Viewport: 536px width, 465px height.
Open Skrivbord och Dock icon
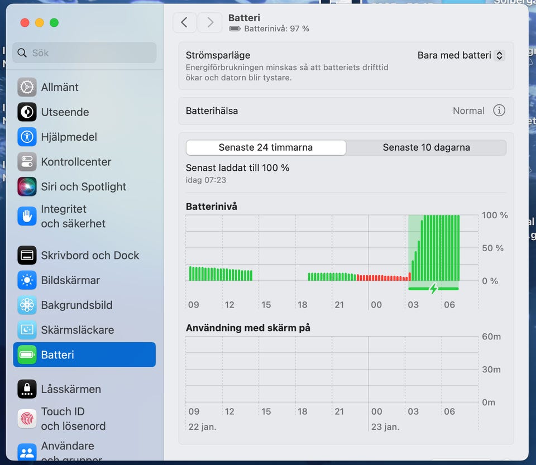27,255
